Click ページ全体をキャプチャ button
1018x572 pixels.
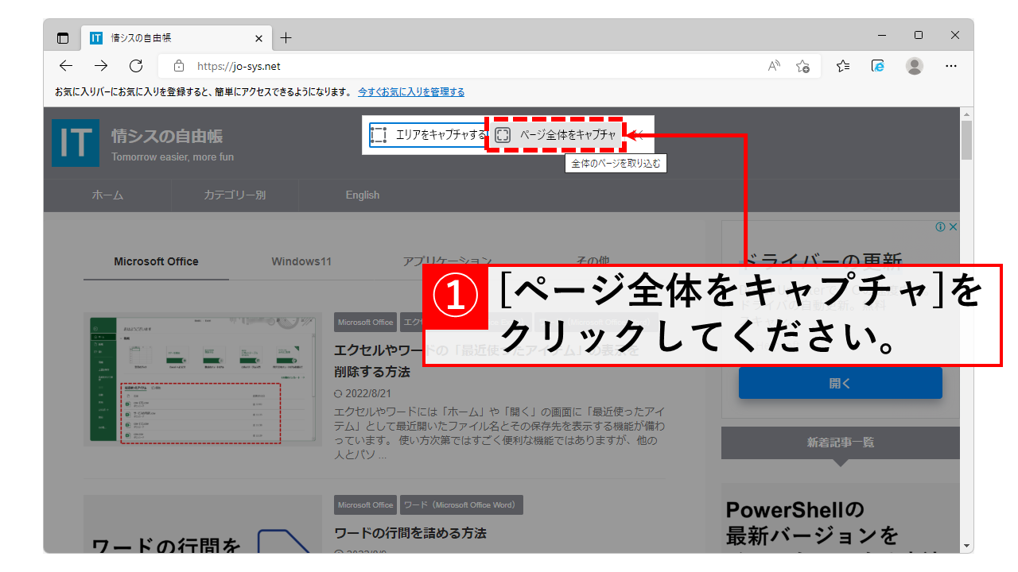555,135
